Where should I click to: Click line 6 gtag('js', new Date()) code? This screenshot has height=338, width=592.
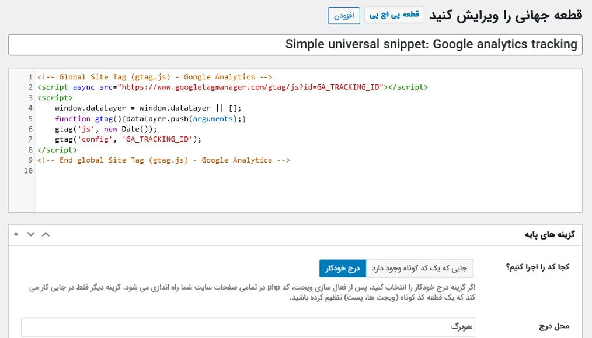[106, 129]
